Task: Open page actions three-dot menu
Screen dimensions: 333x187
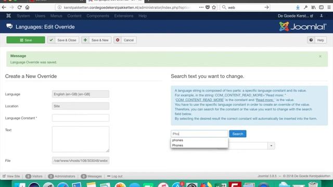Action: (201, 7)
